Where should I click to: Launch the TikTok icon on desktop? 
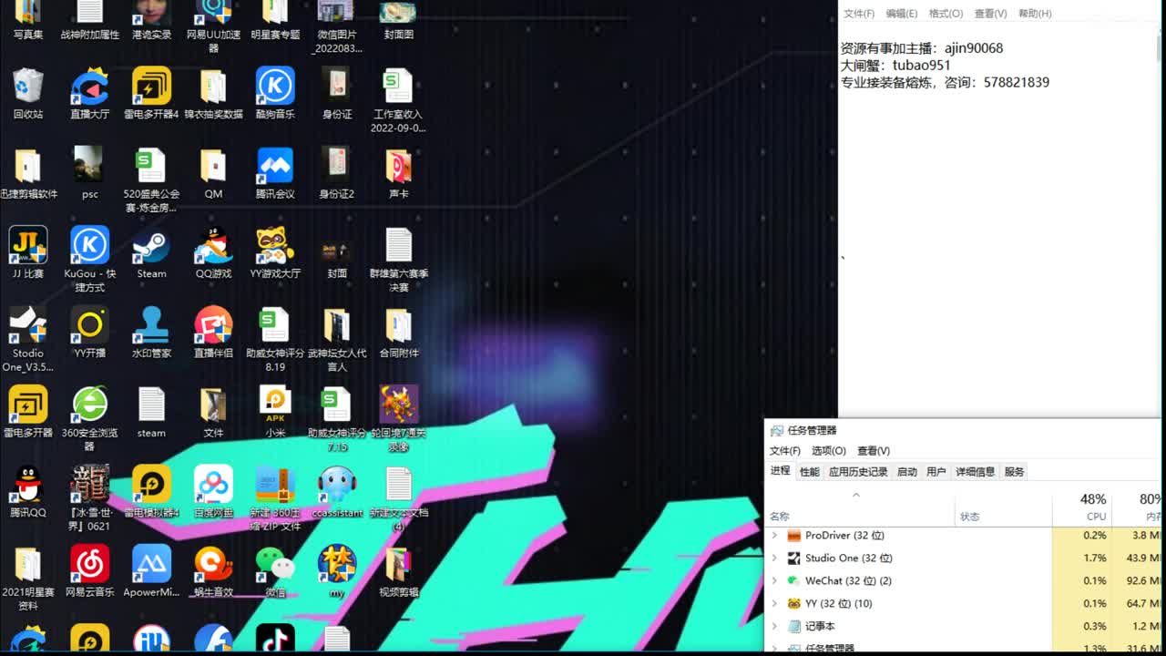click(x=275, y=639)
